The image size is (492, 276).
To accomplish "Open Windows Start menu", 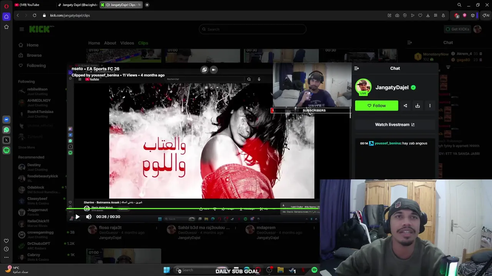I will tap(166, 270).
